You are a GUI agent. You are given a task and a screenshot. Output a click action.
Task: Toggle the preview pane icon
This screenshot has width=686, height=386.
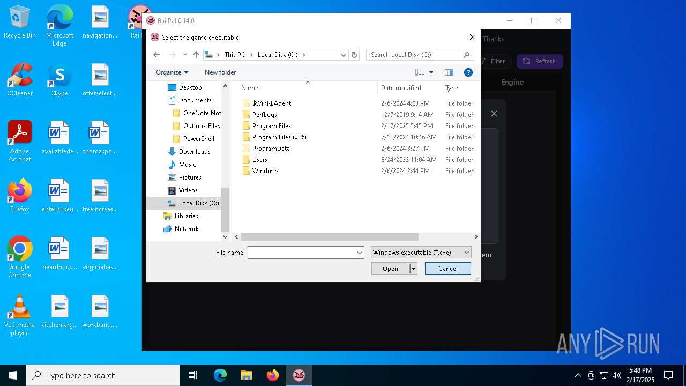click(x=449, y=72)
